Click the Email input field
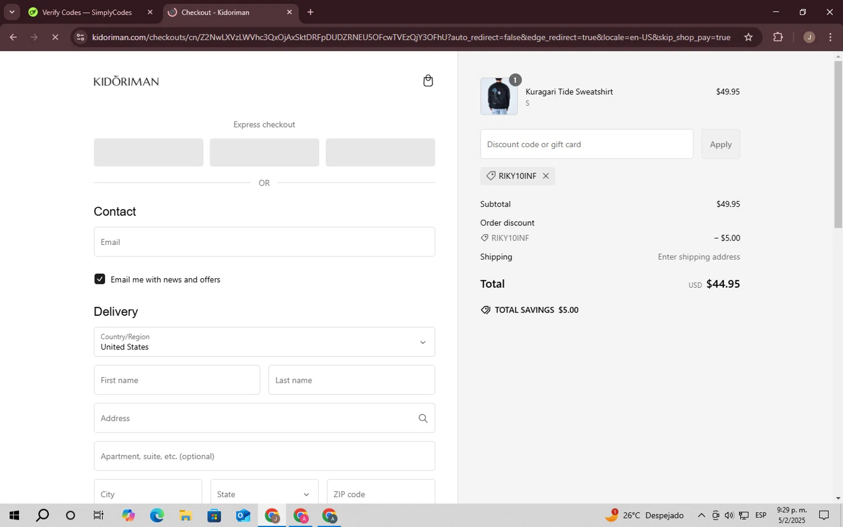 pyautogui.click(x=264, y=242)
